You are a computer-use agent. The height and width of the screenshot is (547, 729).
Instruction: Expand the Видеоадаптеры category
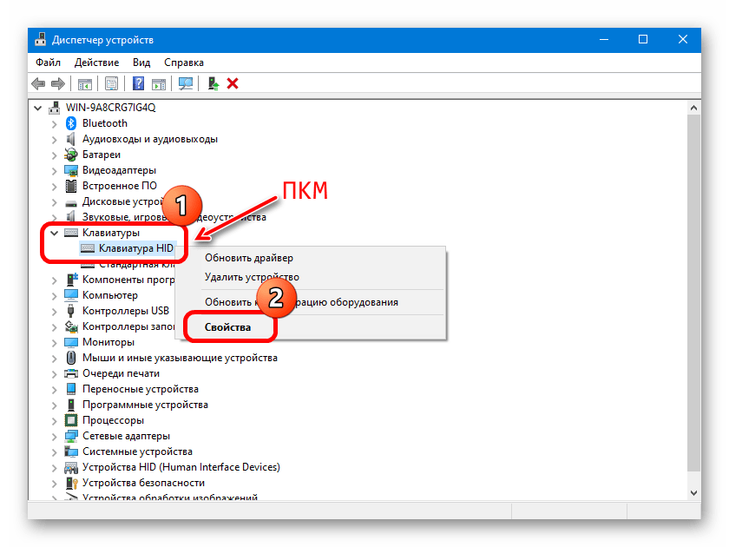(55, 171)
